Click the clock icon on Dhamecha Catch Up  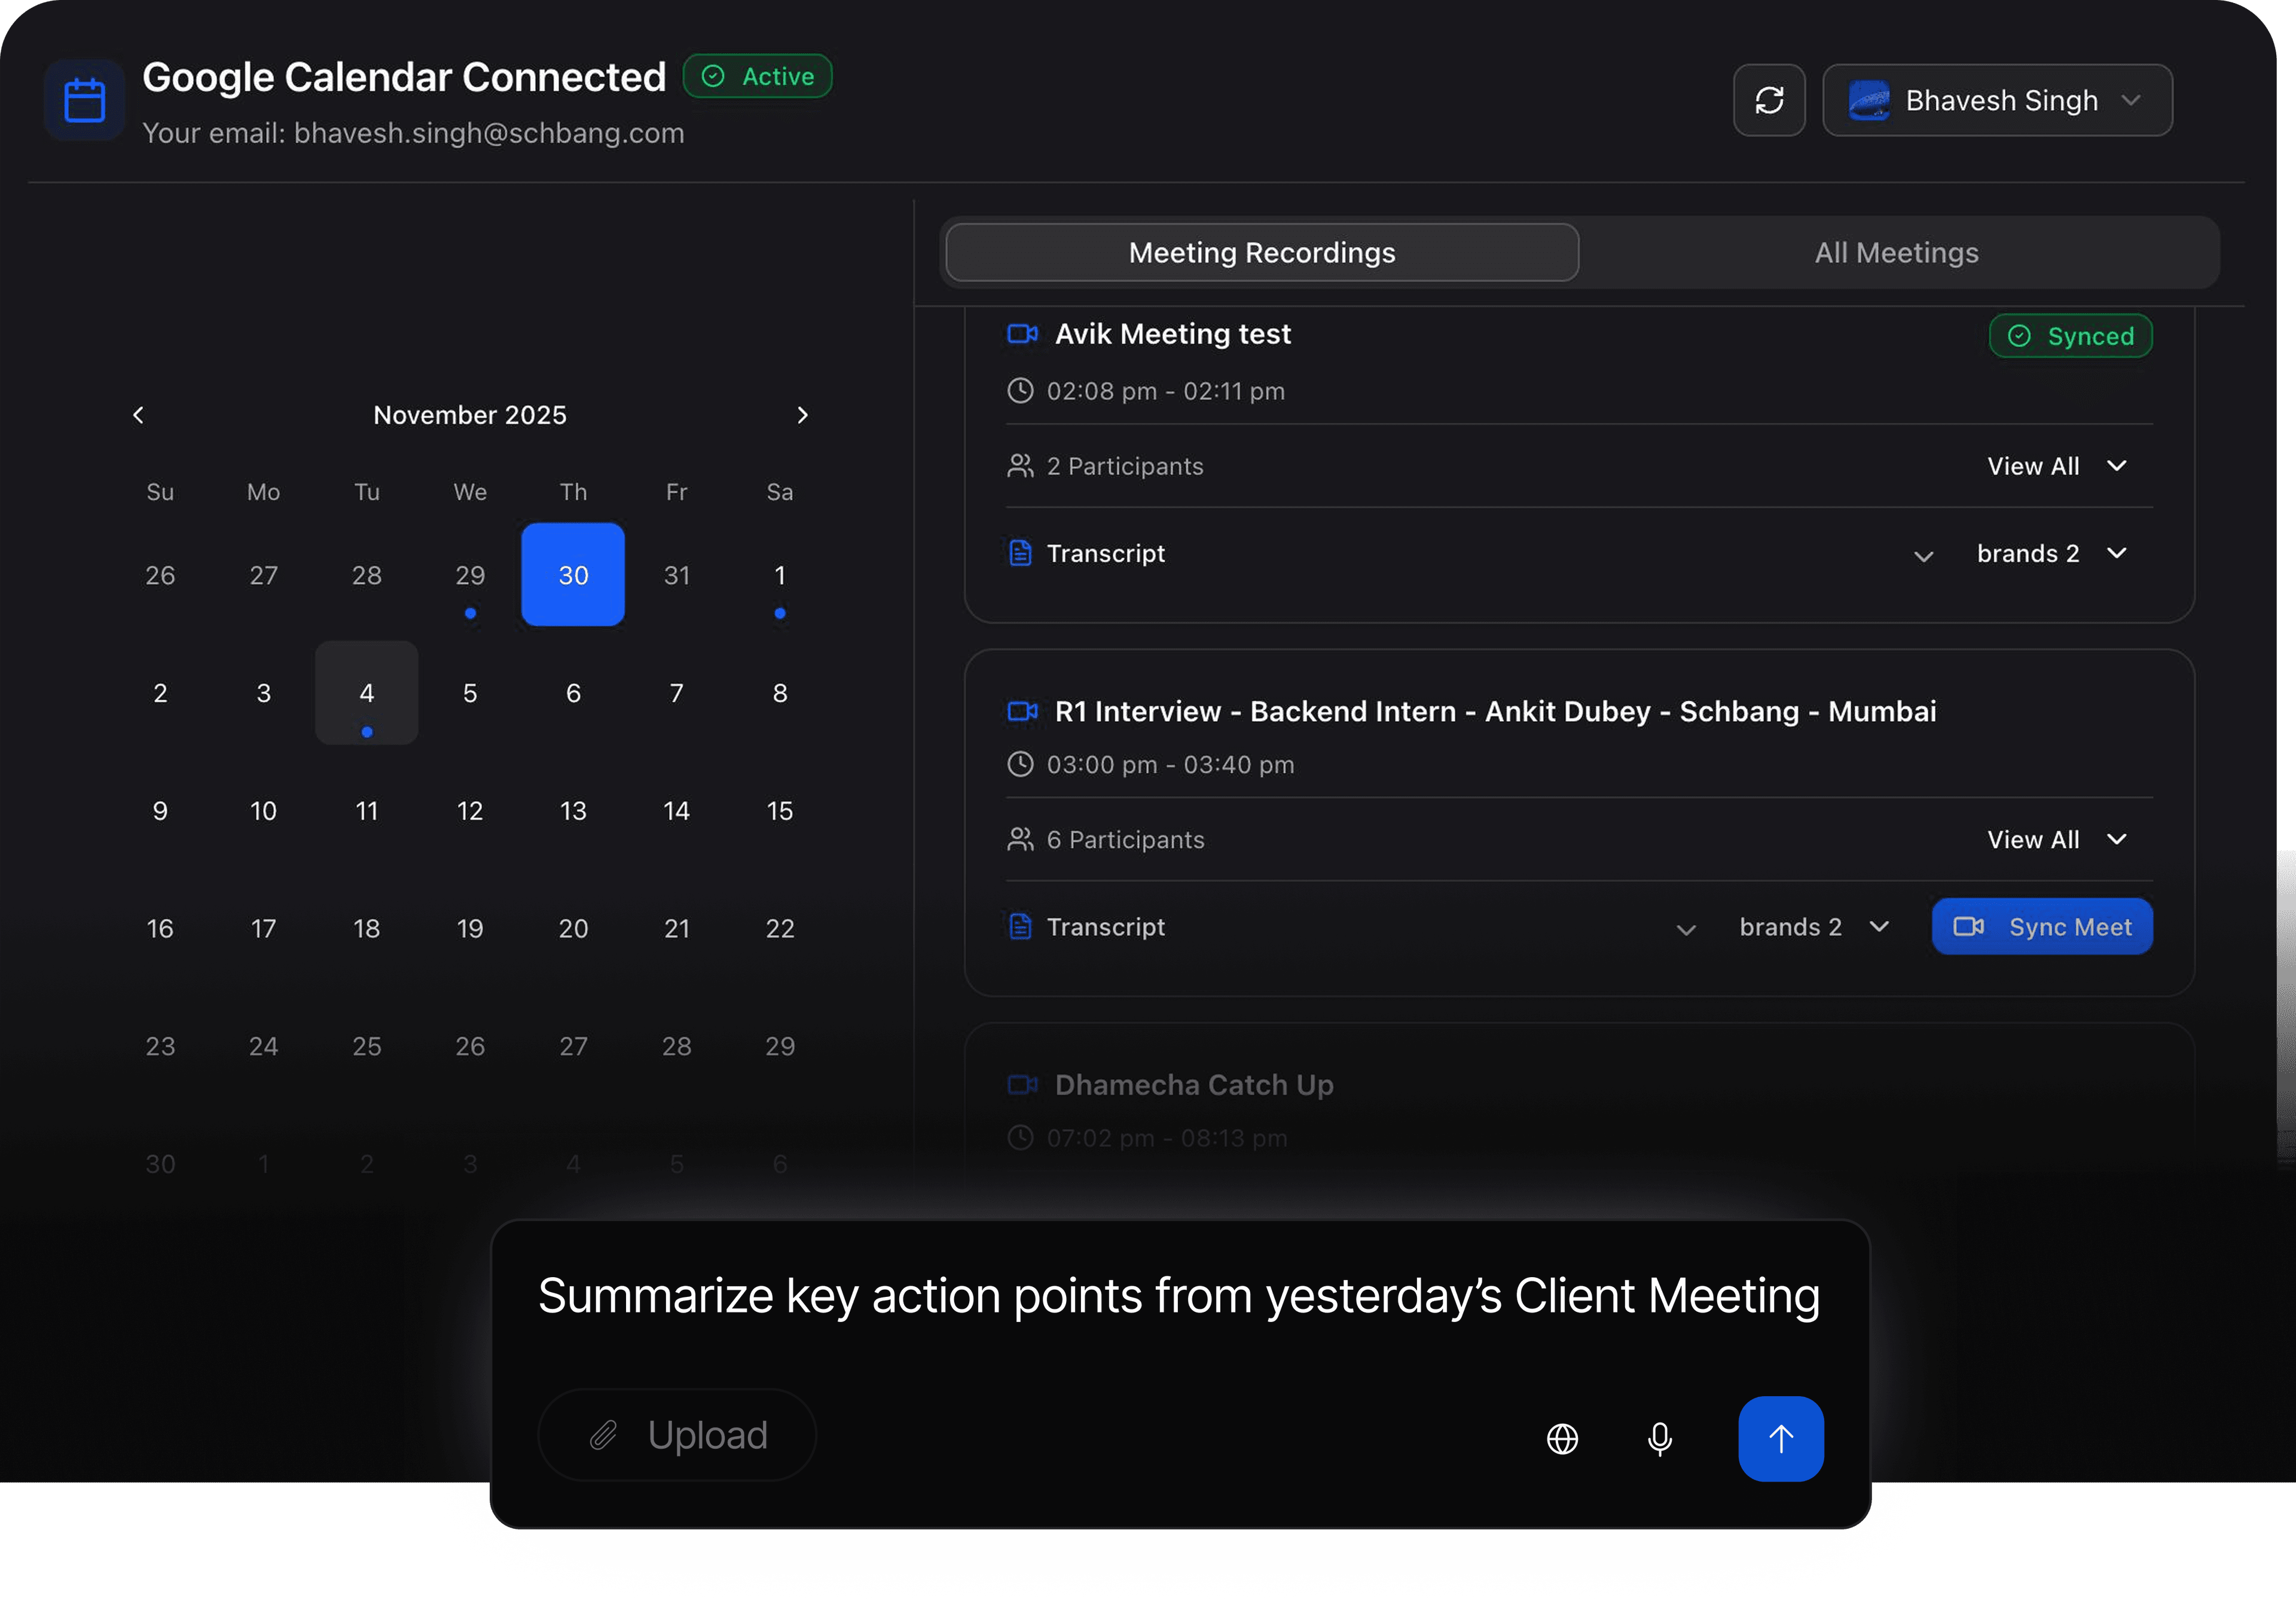pyautogui.click(x=1020, y=1138)
